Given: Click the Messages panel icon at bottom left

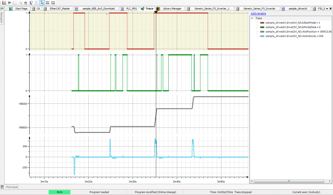Looking at the screenshot, I should 2,187.
